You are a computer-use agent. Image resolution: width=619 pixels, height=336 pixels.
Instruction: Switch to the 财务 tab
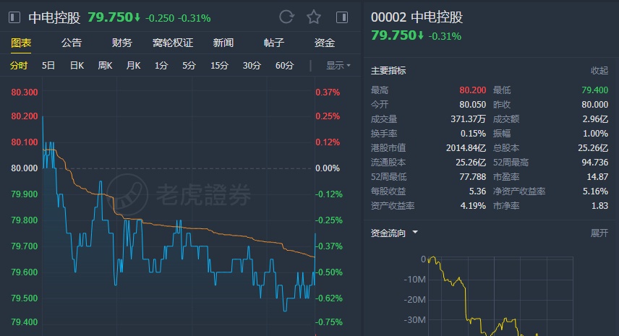pos(122,43)
